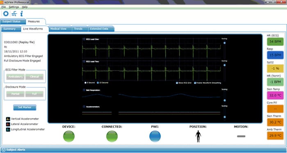
Task: Toggle the Show ECG Grid checkbox
Action: [177, 83]
